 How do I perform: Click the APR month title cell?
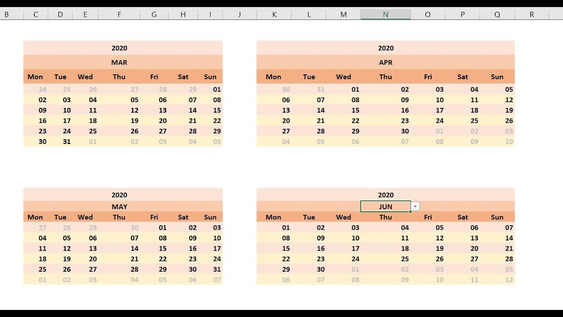(386, 63)
